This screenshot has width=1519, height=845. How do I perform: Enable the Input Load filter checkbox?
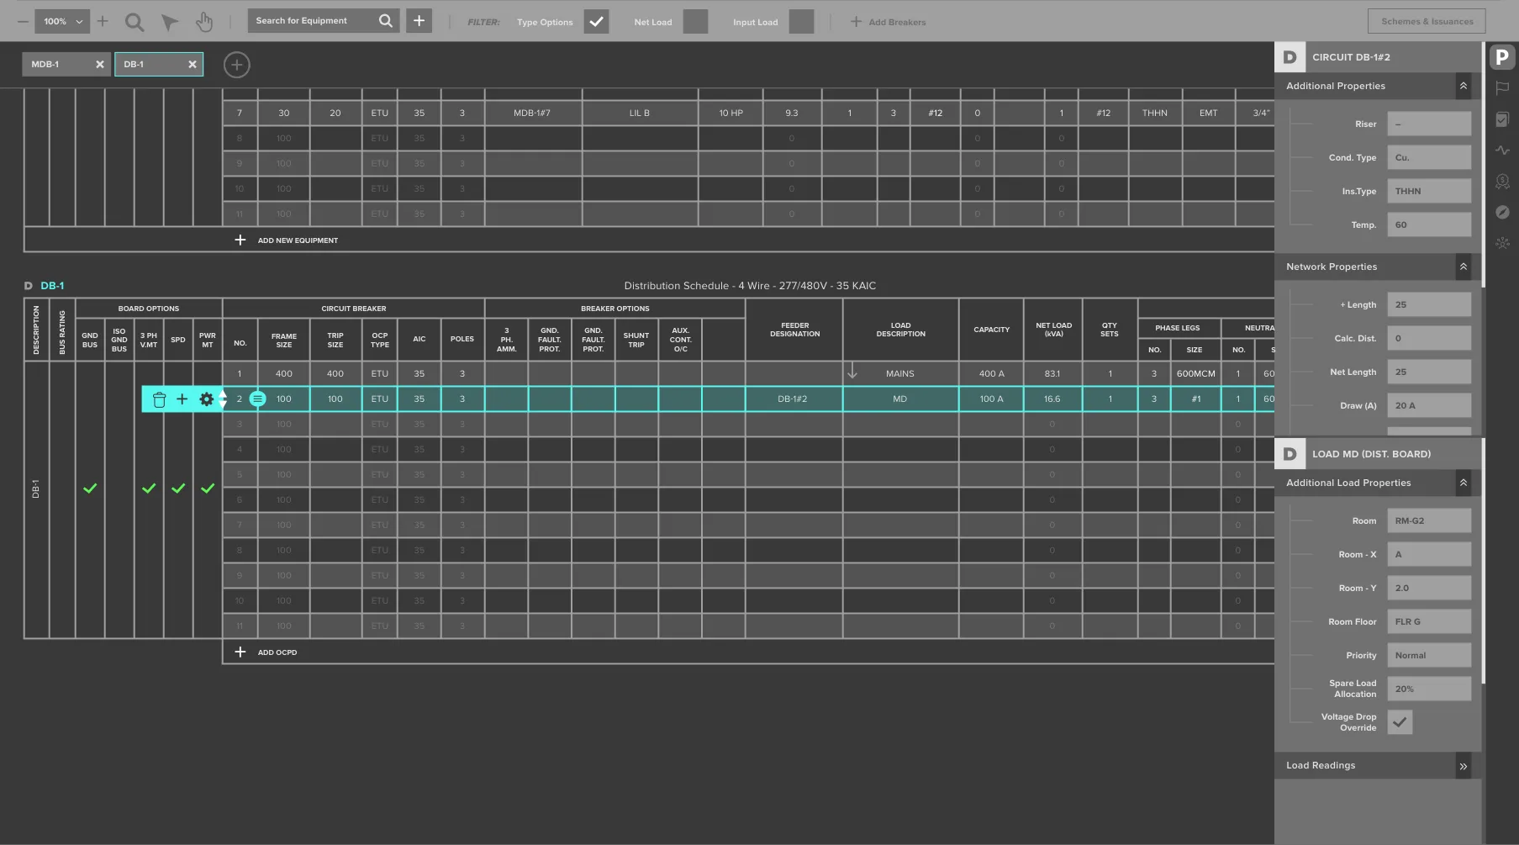[x=801, y=22]
